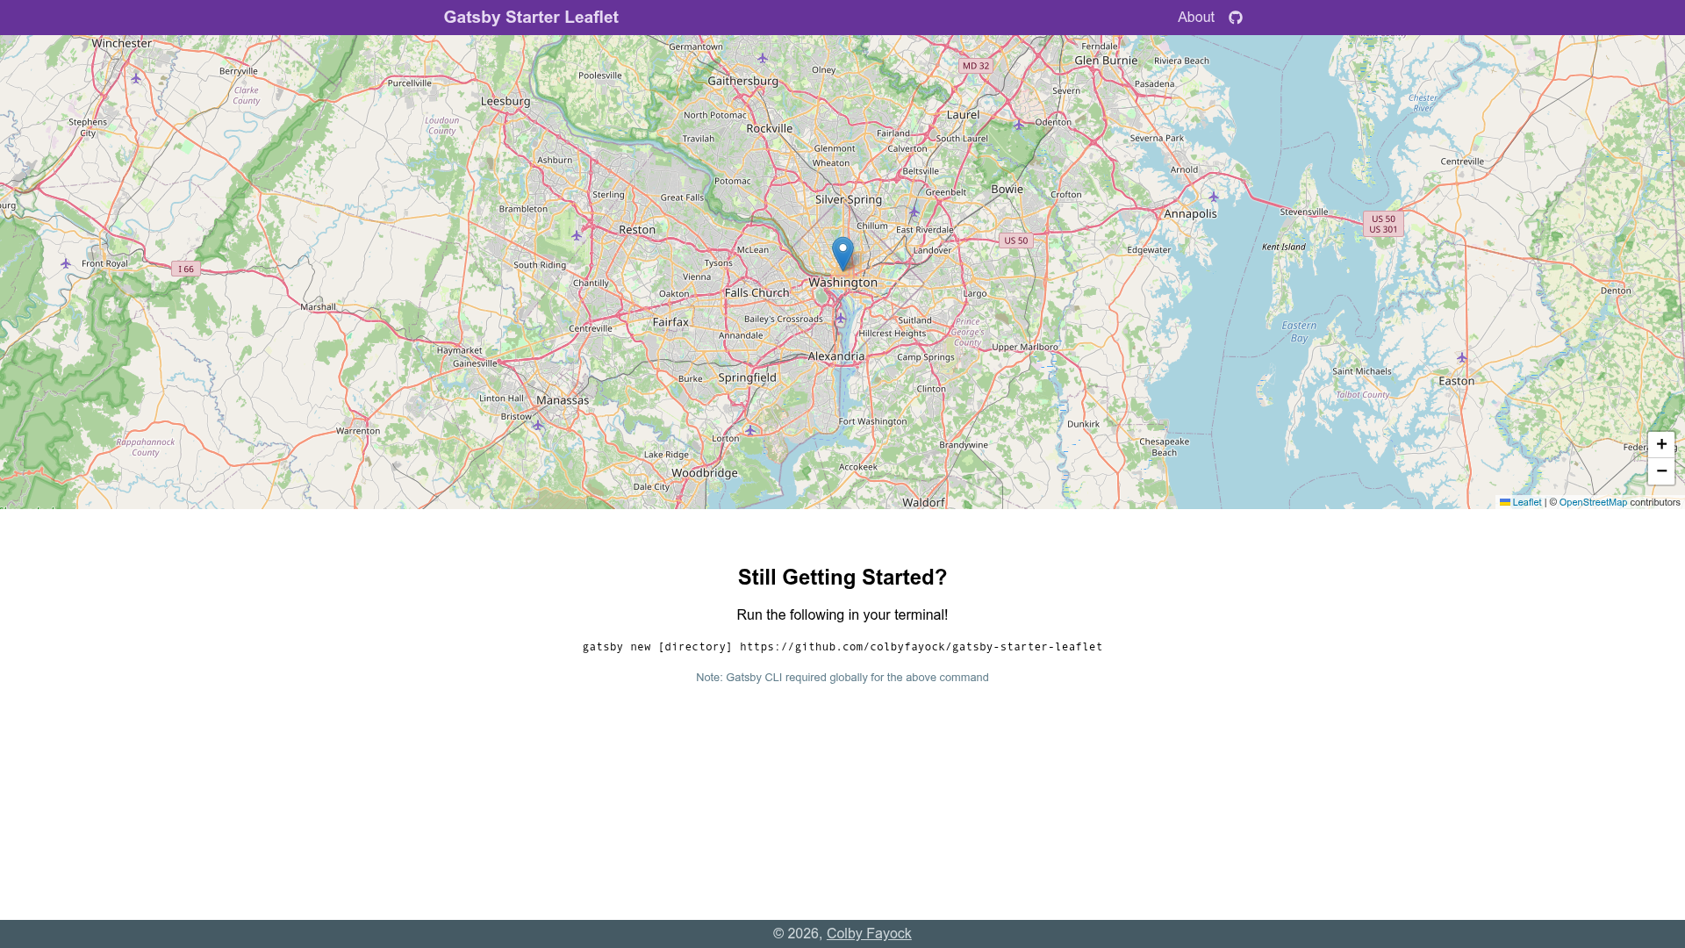Click the MD 32 highway shield
Viewport: 1685px width, 948px height.
975,66
